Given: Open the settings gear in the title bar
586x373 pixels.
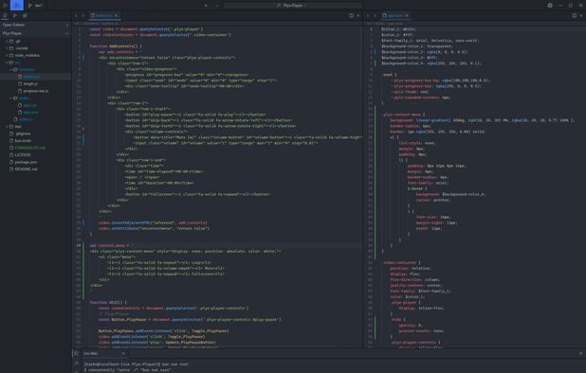Looking at the screenshot, I should [x=550, y=6].
